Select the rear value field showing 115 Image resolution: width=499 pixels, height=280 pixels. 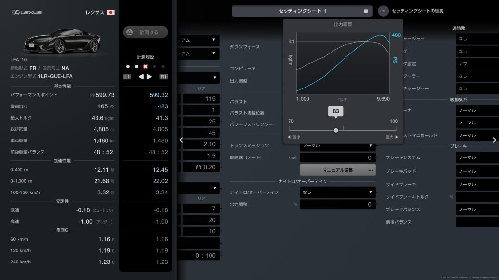coord(201,99)
